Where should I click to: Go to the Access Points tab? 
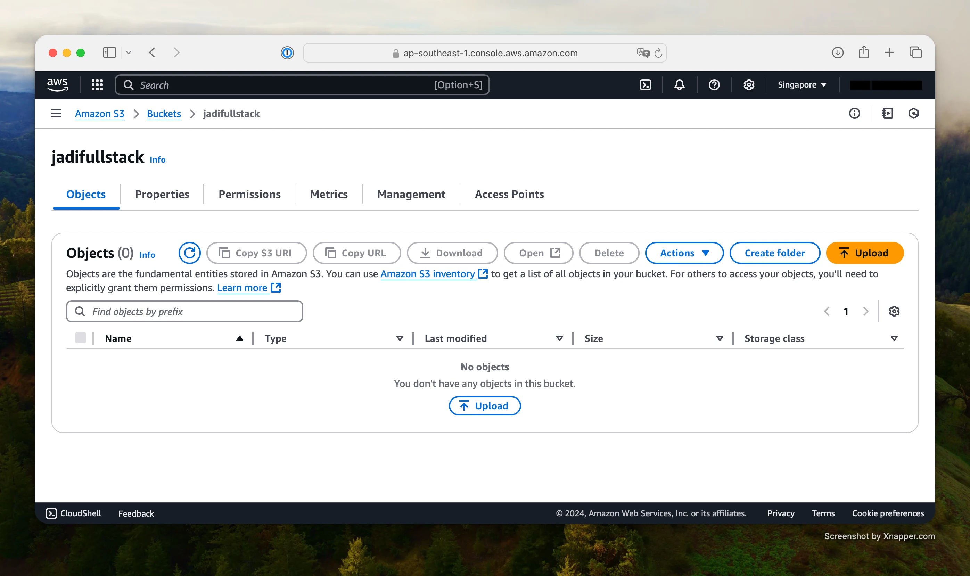point(509,194)
